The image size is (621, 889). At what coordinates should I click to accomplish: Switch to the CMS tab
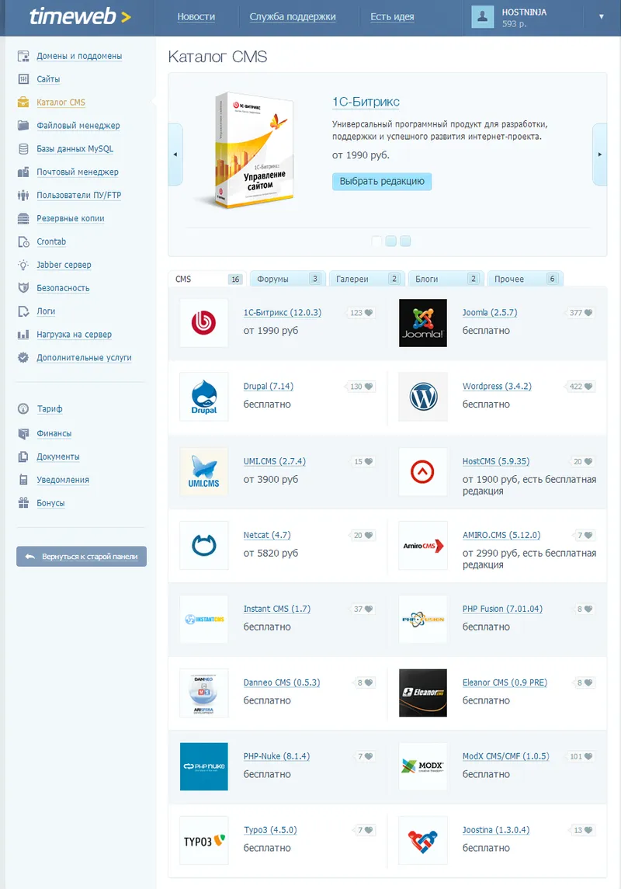coord(207,279)
